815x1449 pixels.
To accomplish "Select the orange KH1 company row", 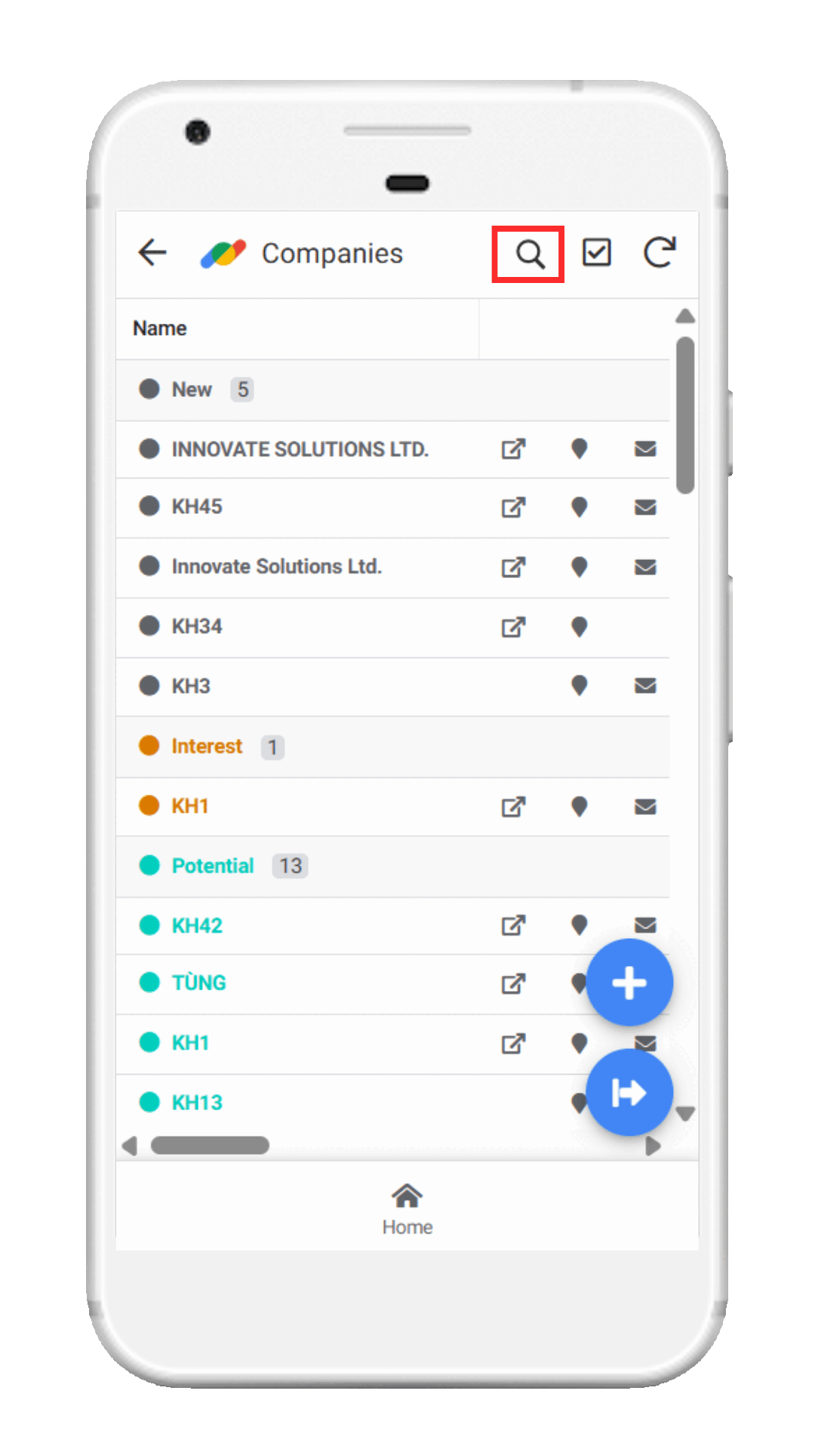I will coord(392,806).
